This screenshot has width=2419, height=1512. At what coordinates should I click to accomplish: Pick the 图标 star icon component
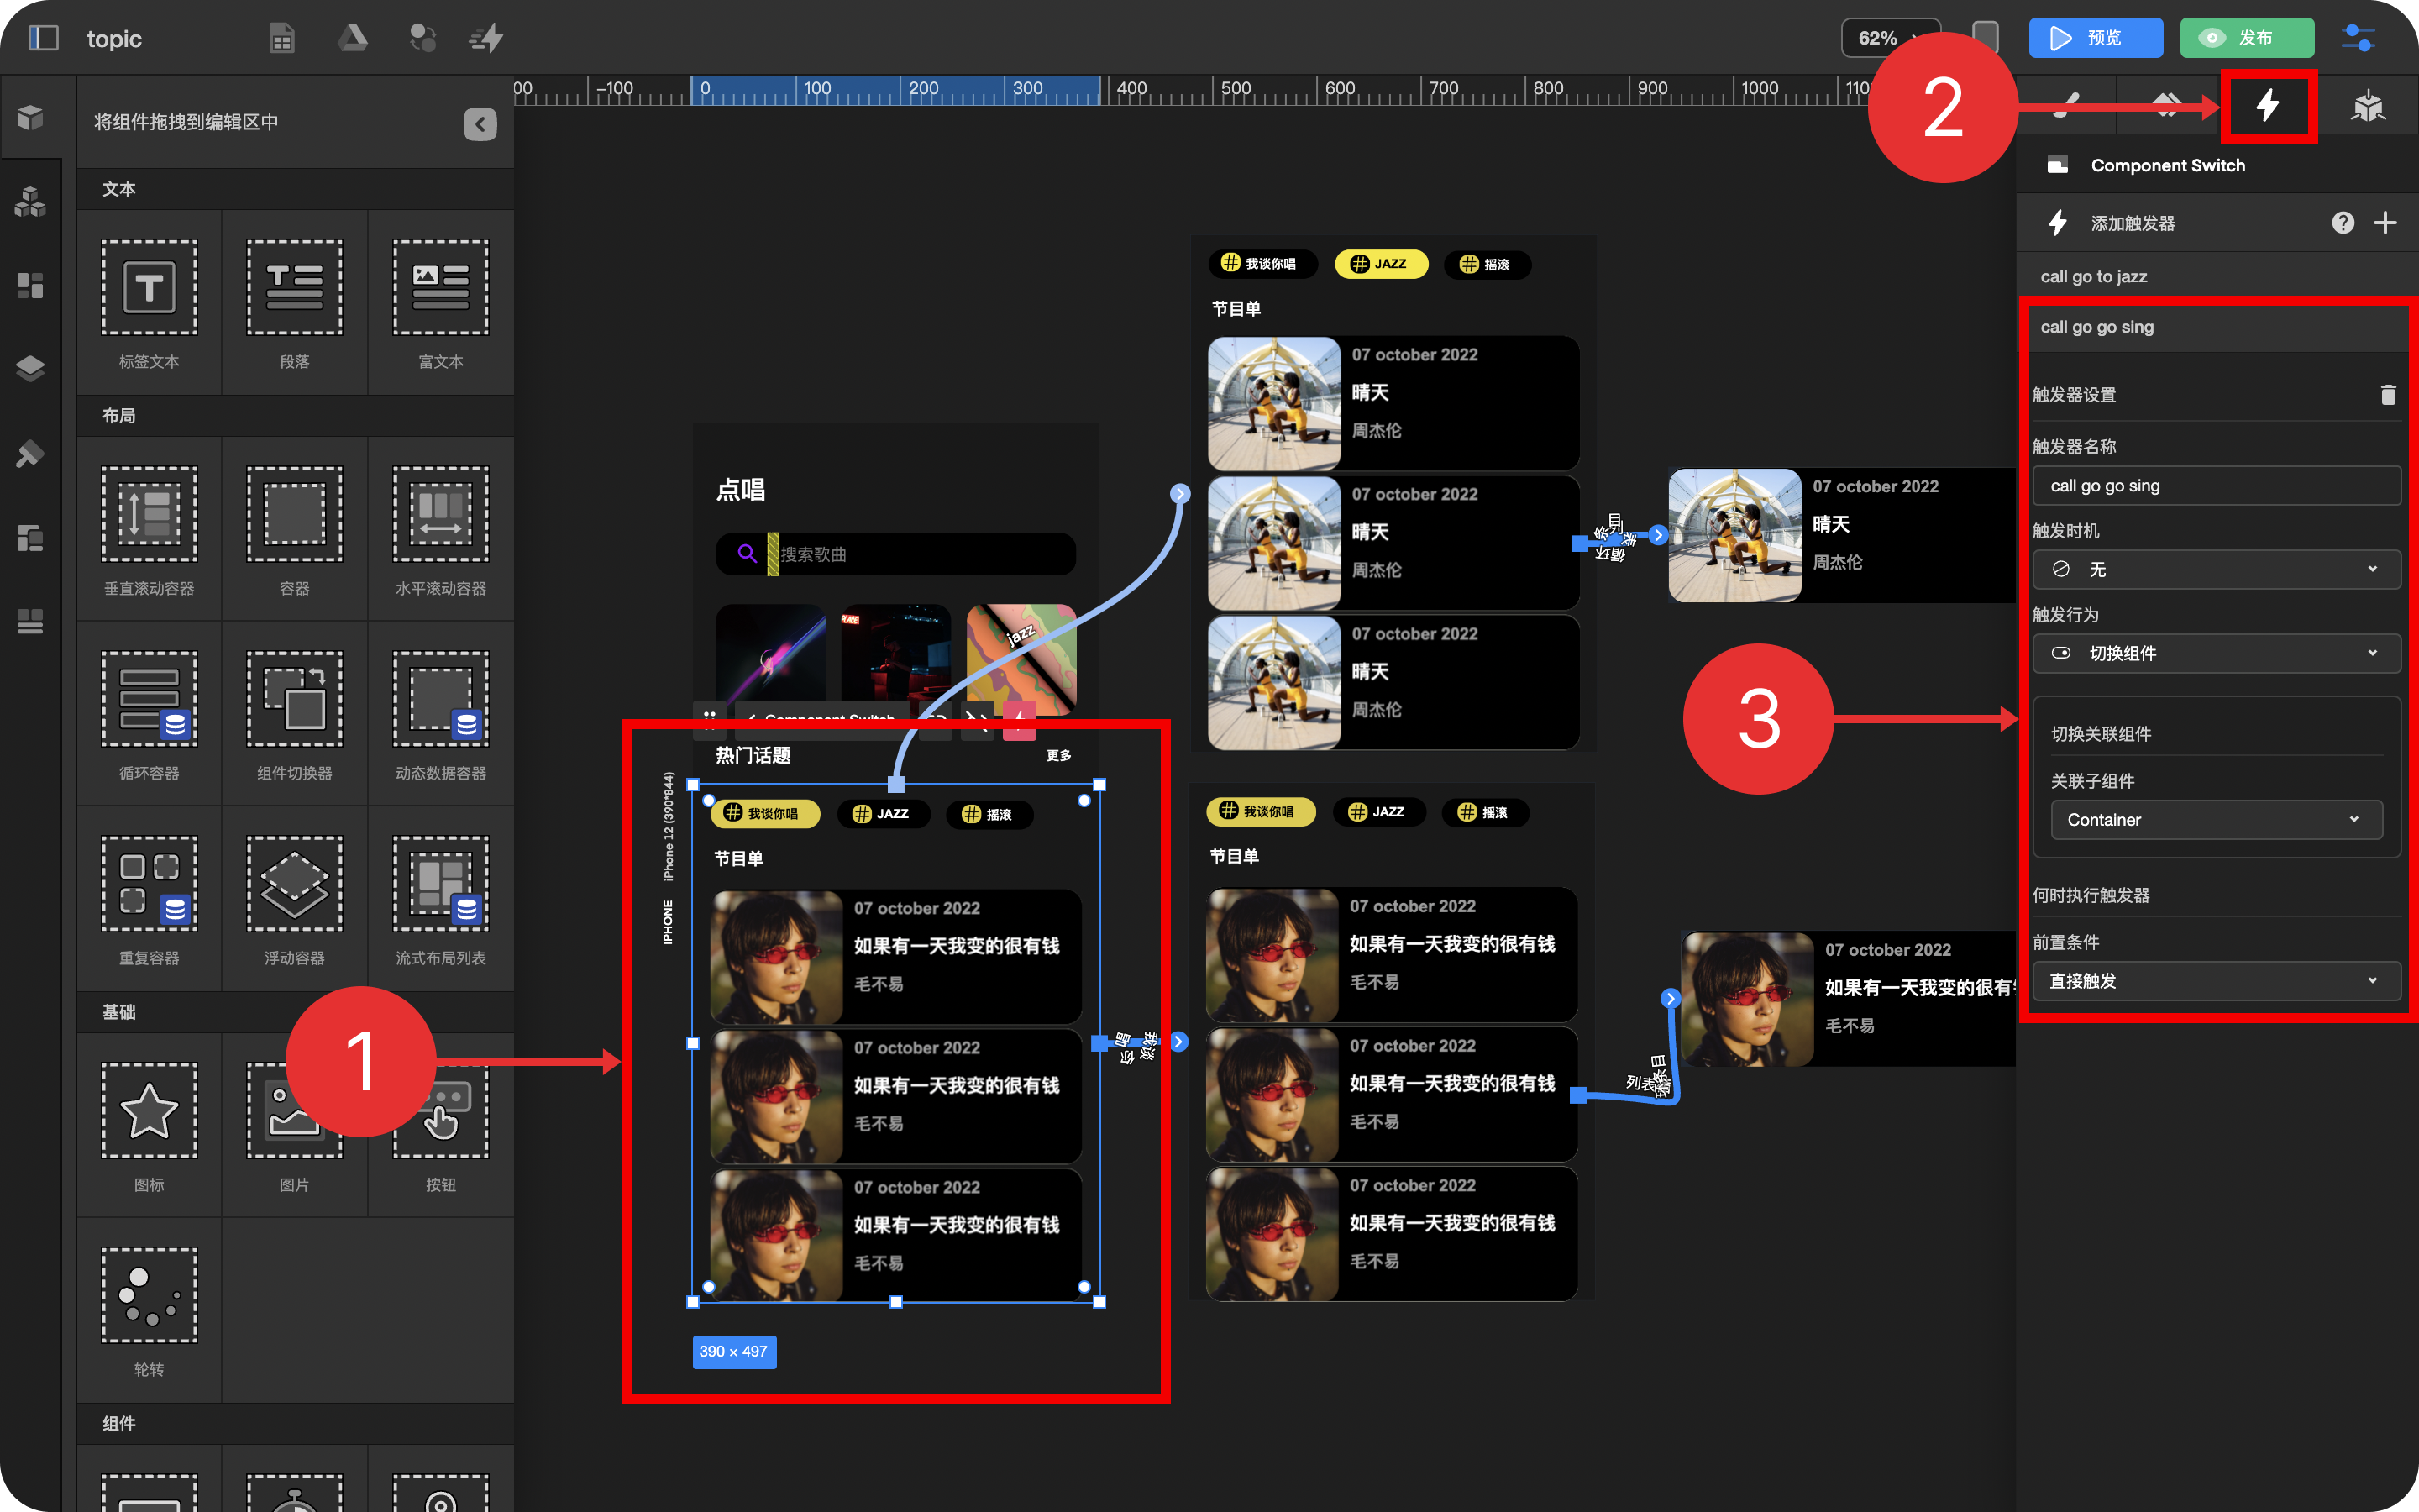point(149,1125)
